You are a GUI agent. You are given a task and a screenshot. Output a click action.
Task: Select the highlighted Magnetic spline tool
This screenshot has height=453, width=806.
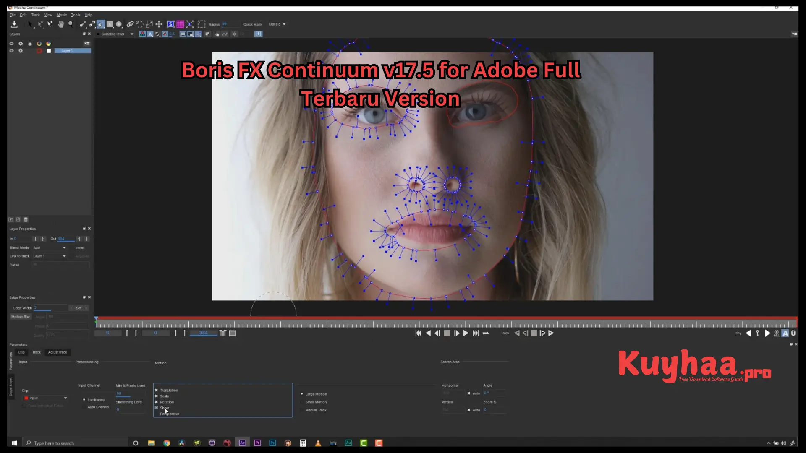pyautogui.click(x=101, y=24)
